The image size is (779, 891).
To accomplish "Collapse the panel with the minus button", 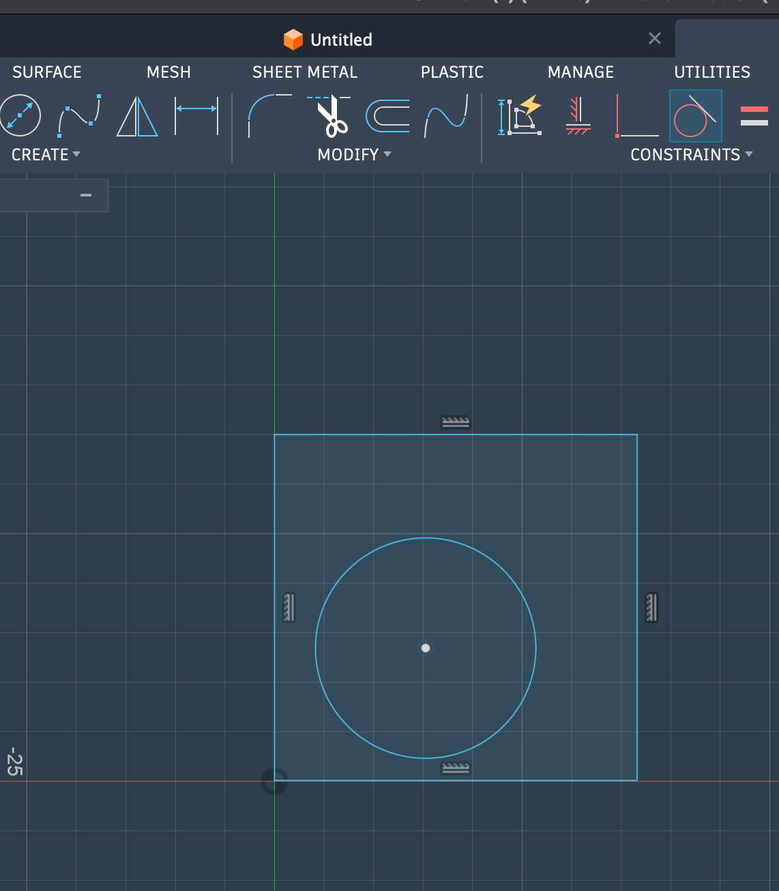I will point(86,195).
